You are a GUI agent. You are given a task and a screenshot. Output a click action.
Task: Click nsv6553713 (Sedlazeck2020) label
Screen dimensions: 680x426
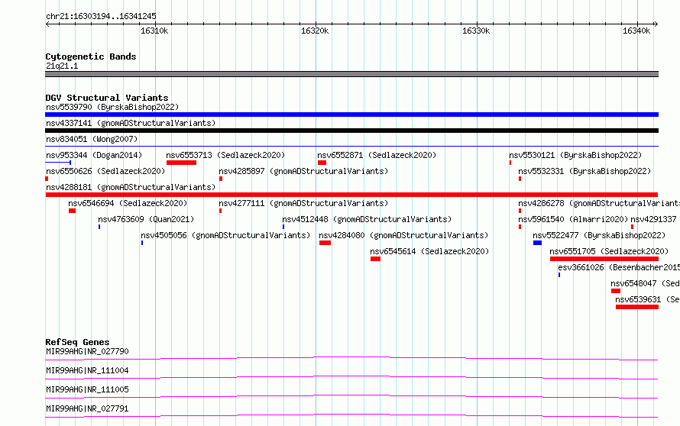tap(225, 155)
